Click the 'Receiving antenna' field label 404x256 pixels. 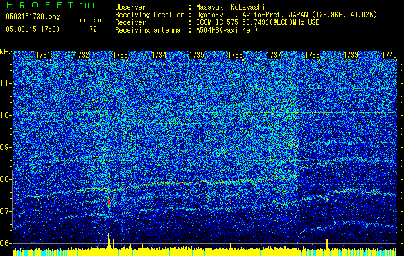[x=148, y=30]
